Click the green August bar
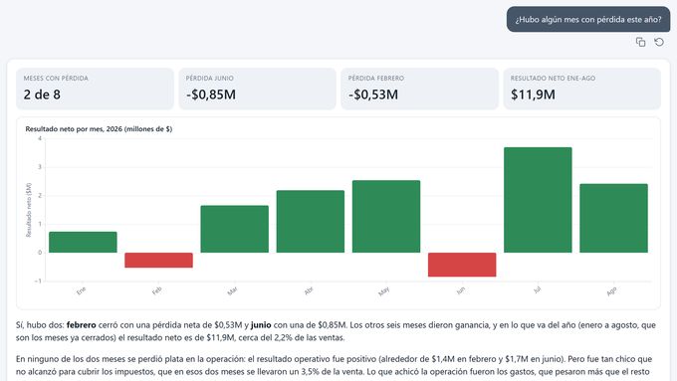Viewport: 677px width, 381px height. pyautogui.click(x=613, y=218)
